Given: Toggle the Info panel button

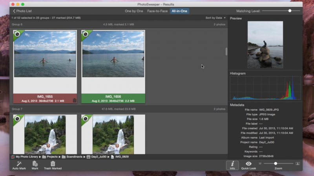Looking at the screenshot, I should (x=232, y=165).
